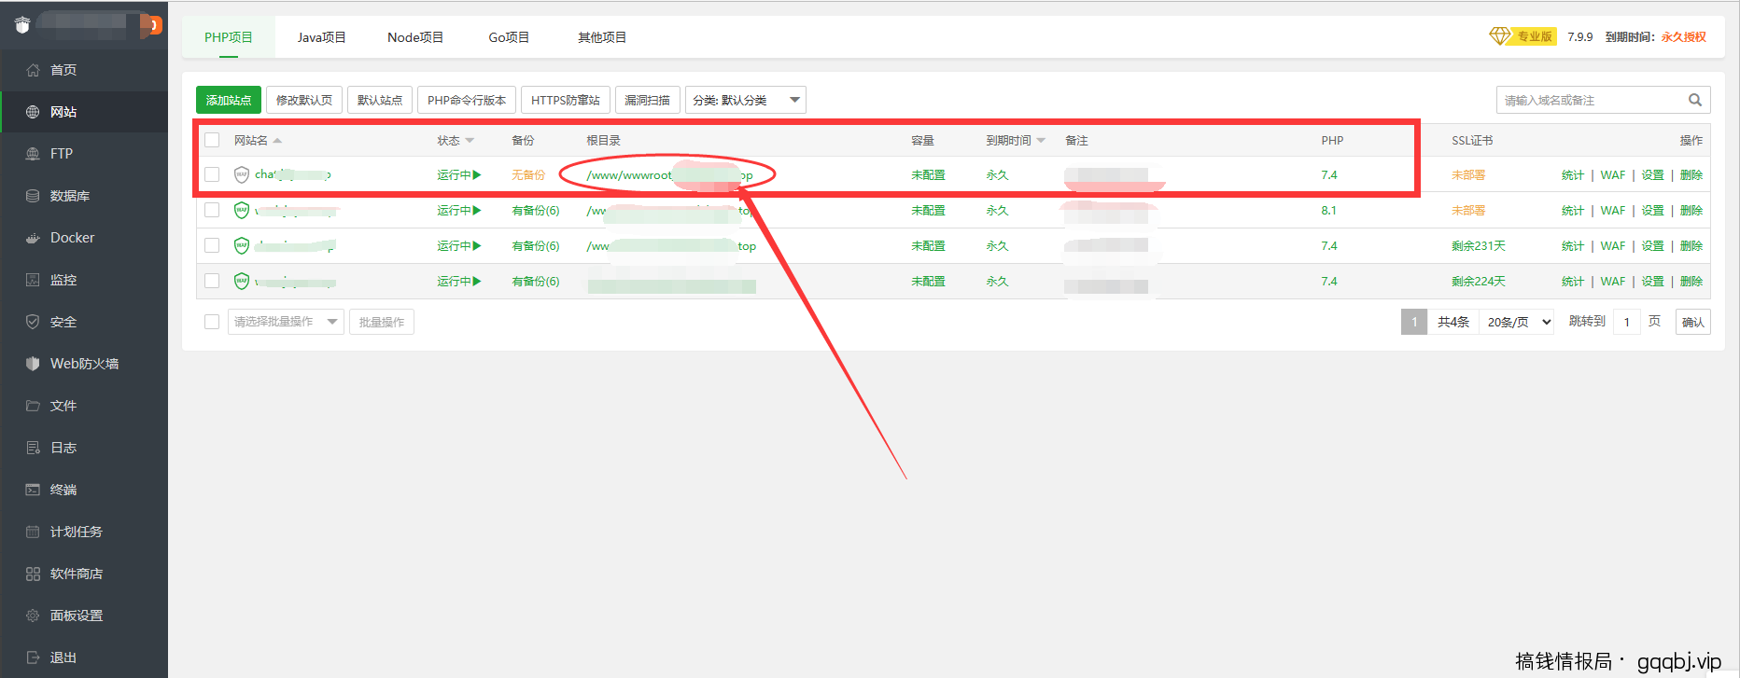This screenshot has width=1740, height=678.
Task: Click the 确认 page jump button
Action: [x=1692, y=322]
